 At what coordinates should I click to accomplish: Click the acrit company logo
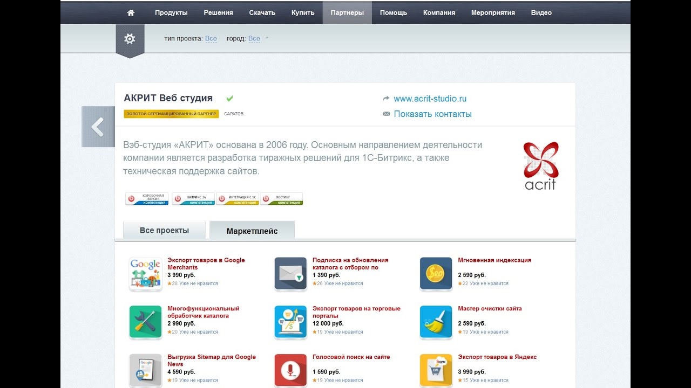tap(540, 166)
